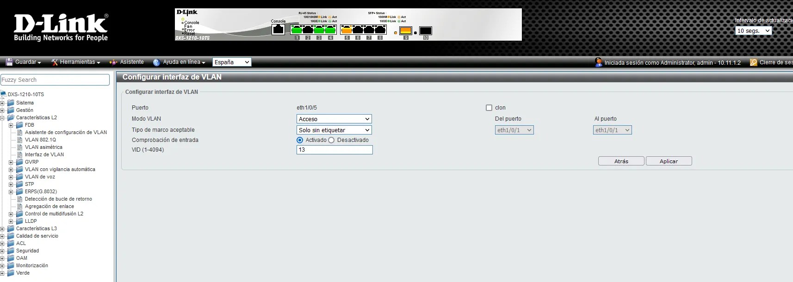
Task: Open Calidad de servicio tree item
Action: click(x=37, y=236)
